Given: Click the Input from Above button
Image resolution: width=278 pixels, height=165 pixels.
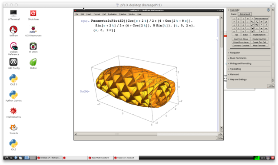Looking at the screenshot, I should click(x=241, y=39).
